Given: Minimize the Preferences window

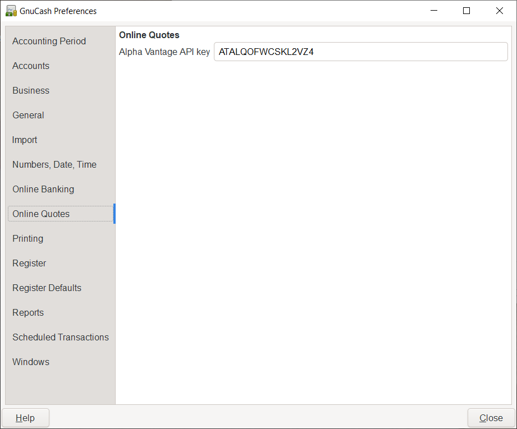Looking at the screenshot, I should (x=433, y=11).
